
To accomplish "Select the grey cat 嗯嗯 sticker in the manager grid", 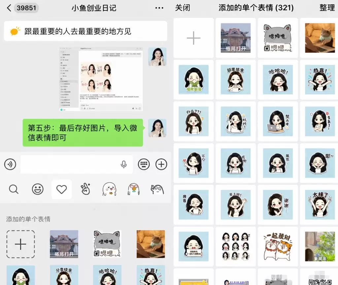I will (278, 38).
